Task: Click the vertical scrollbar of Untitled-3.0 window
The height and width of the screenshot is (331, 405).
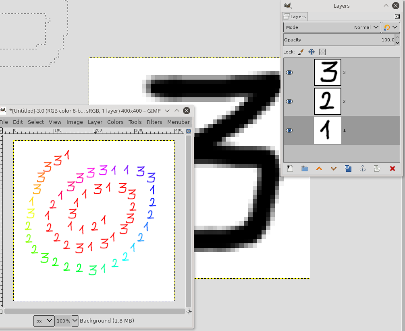Action: [188, 221]
